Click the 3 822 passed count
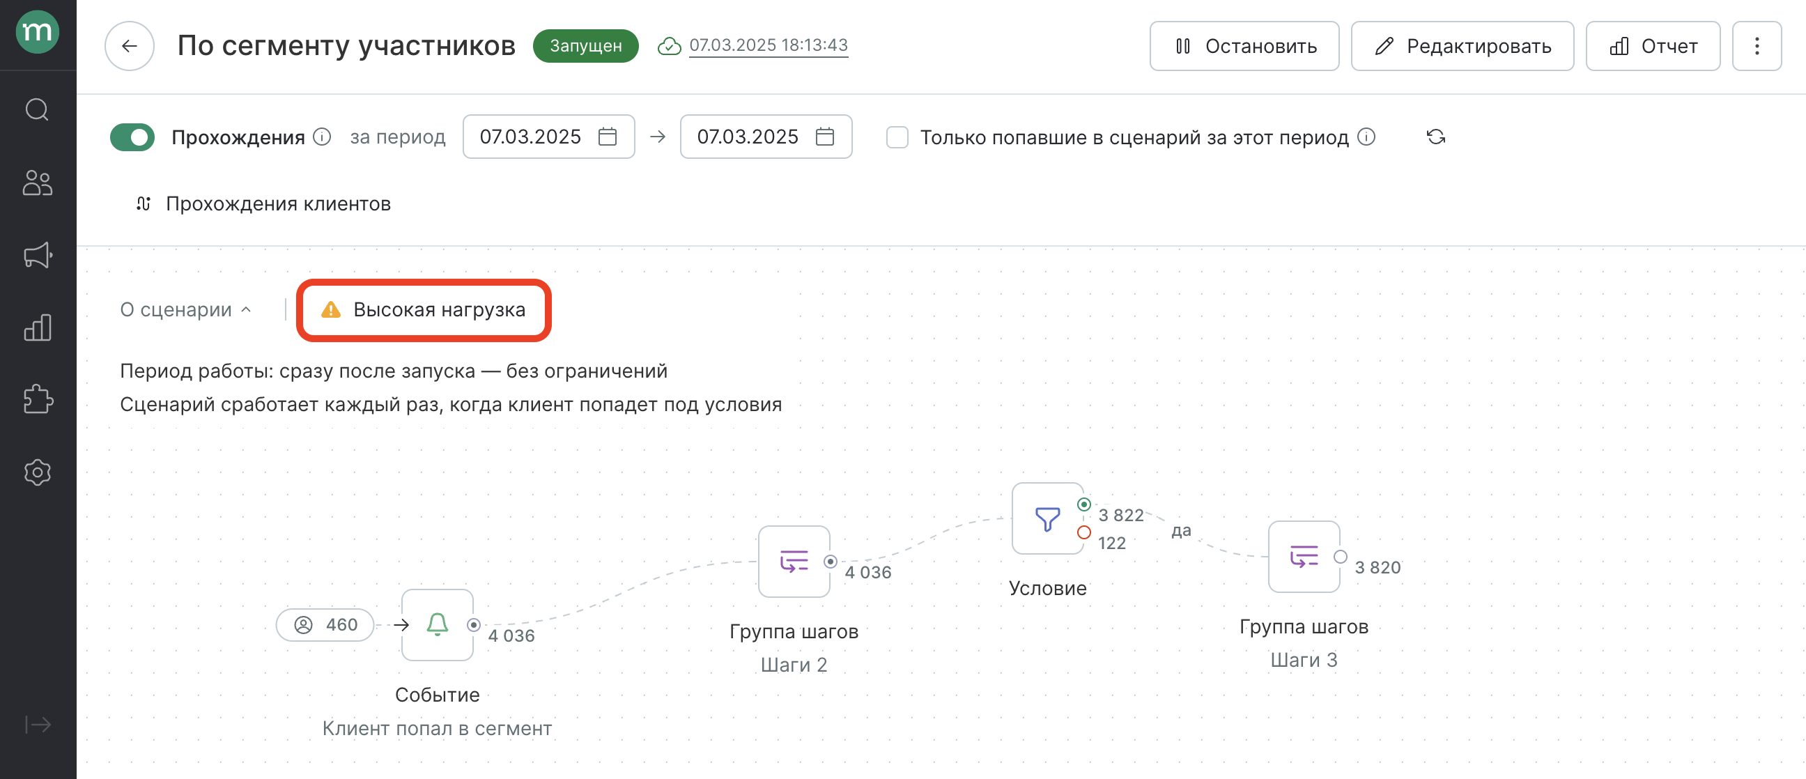1806x779 pixels. coord(1121,516)
